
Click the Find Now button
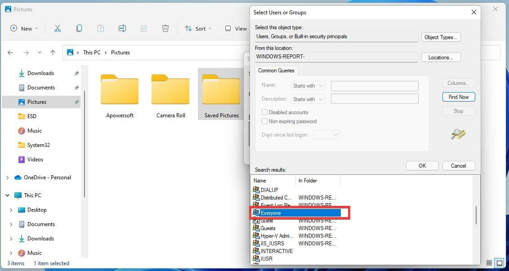click(x=459, y=97)
